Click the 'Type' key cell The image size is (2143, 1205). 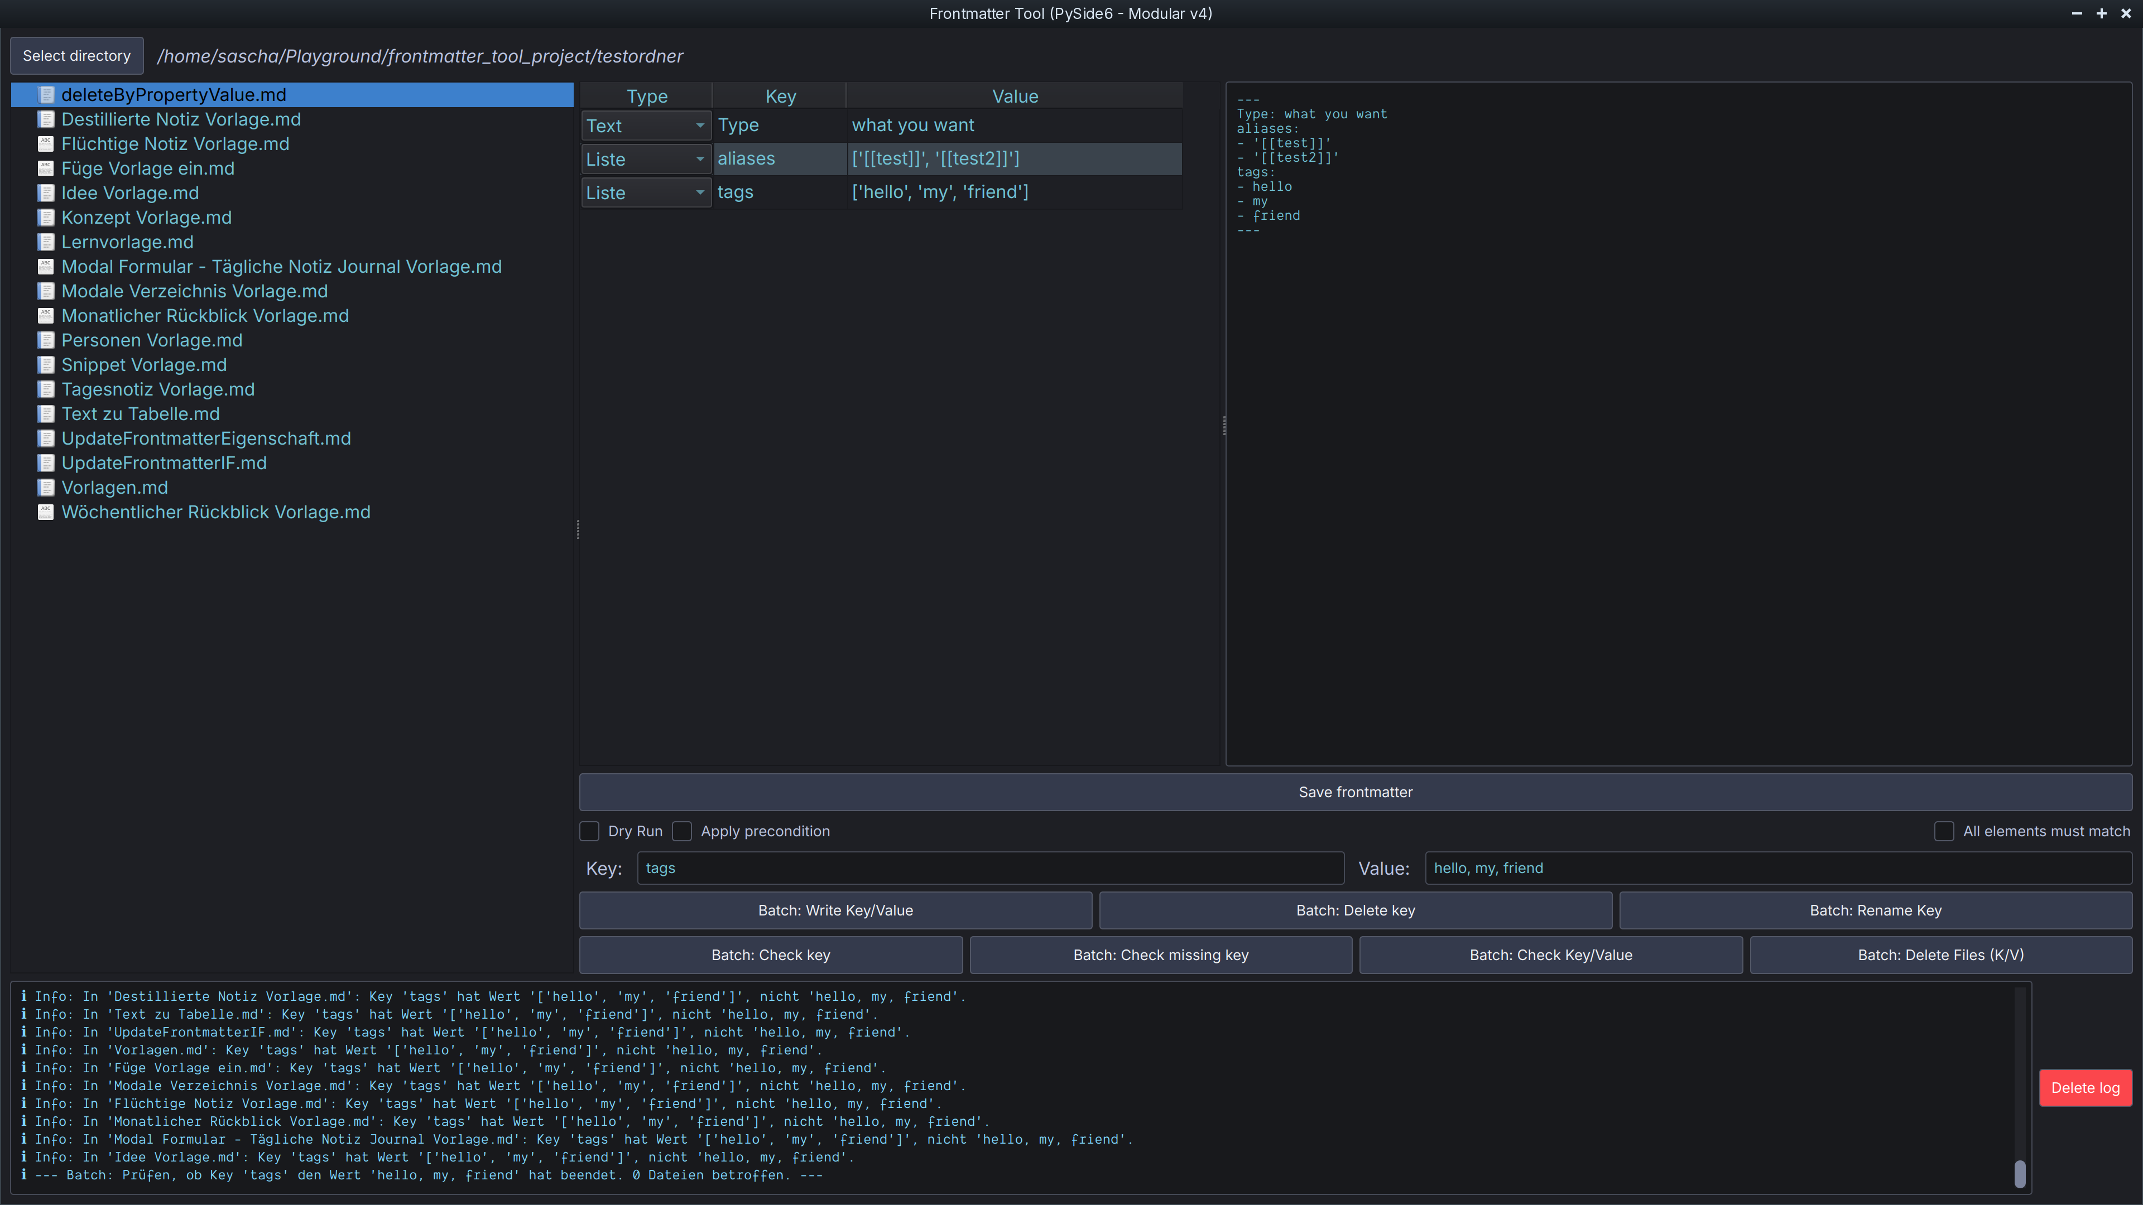[x=780, y=126]
